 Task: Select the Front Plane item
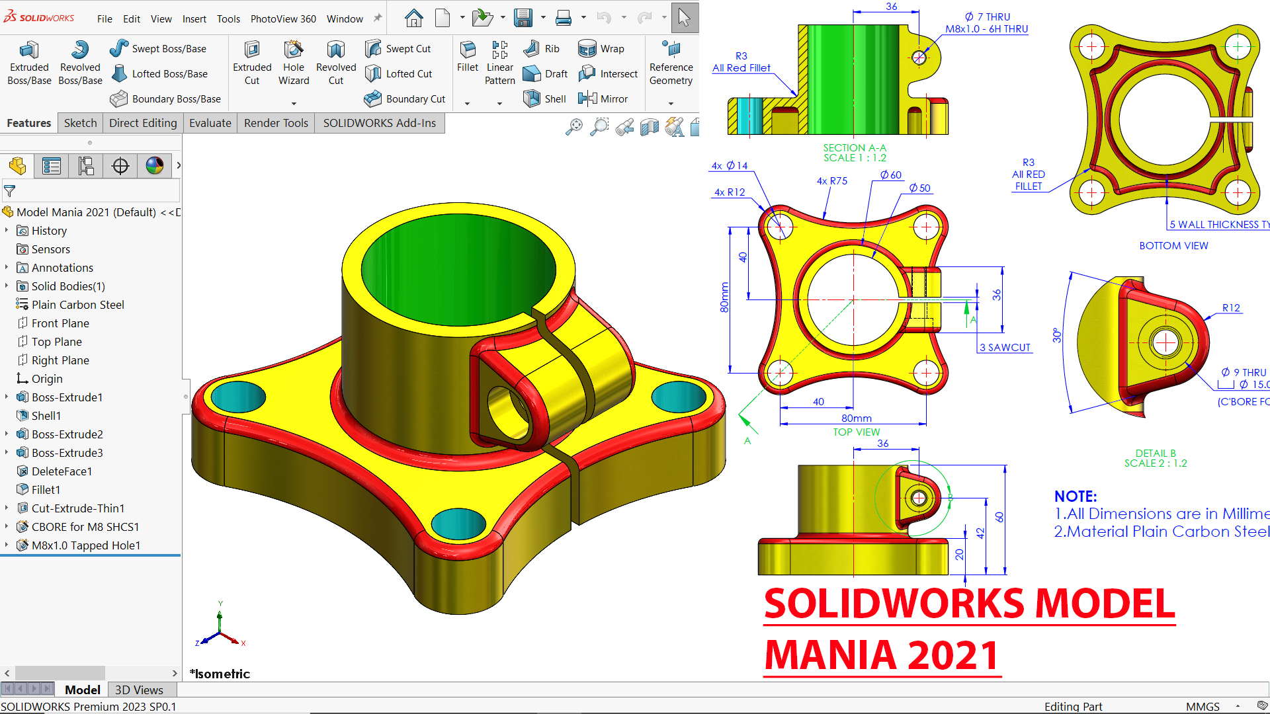[x=53, y=323]
